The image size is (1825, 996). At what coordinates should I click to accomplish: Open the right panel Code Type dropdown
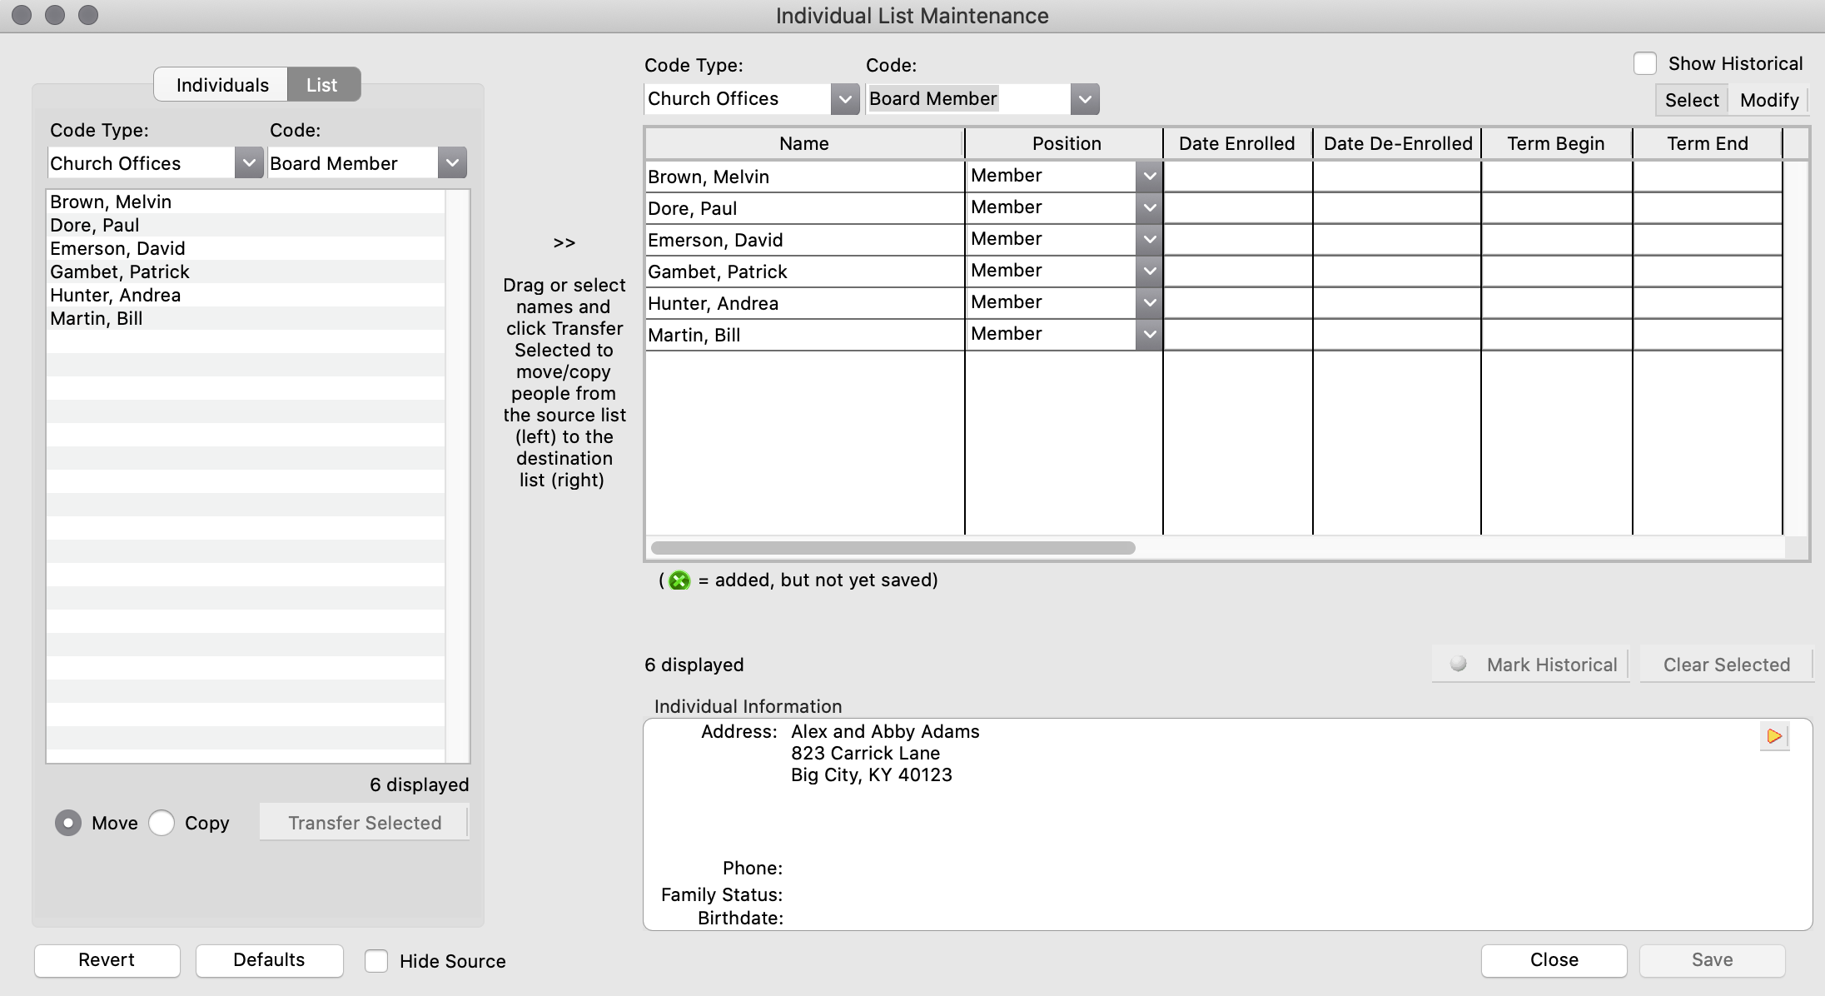coord(846,98)
